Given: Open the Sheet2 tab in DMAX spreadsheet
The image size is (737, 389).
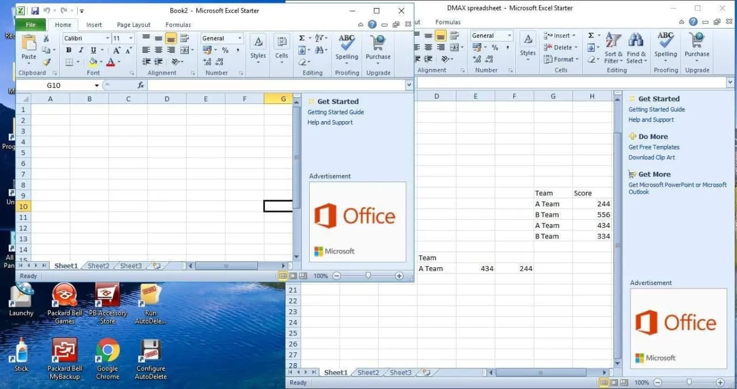Looking at the screenshot, I should coord(368,372).
